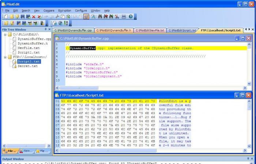Close current file using red X icon
Viewport: 256px width, 164px height.
(34, 17)
